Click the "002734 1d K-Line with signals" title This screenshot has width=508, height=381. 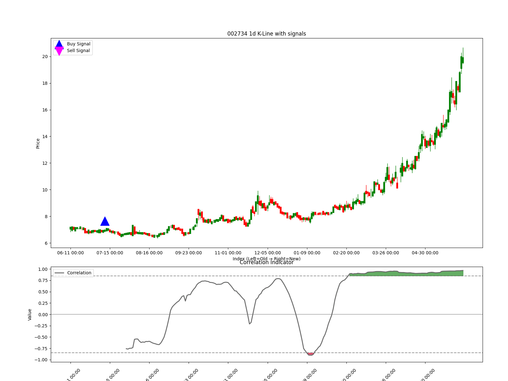point(267,34)
